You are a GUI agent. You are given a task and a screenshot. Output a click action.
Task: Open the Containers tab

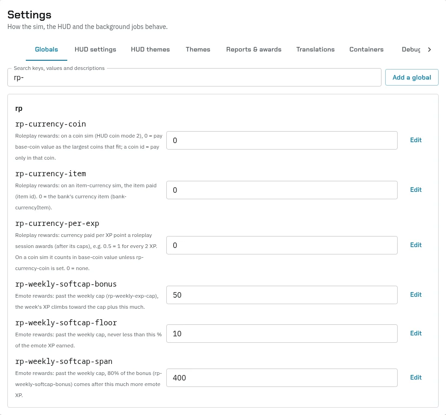point(366,49)
